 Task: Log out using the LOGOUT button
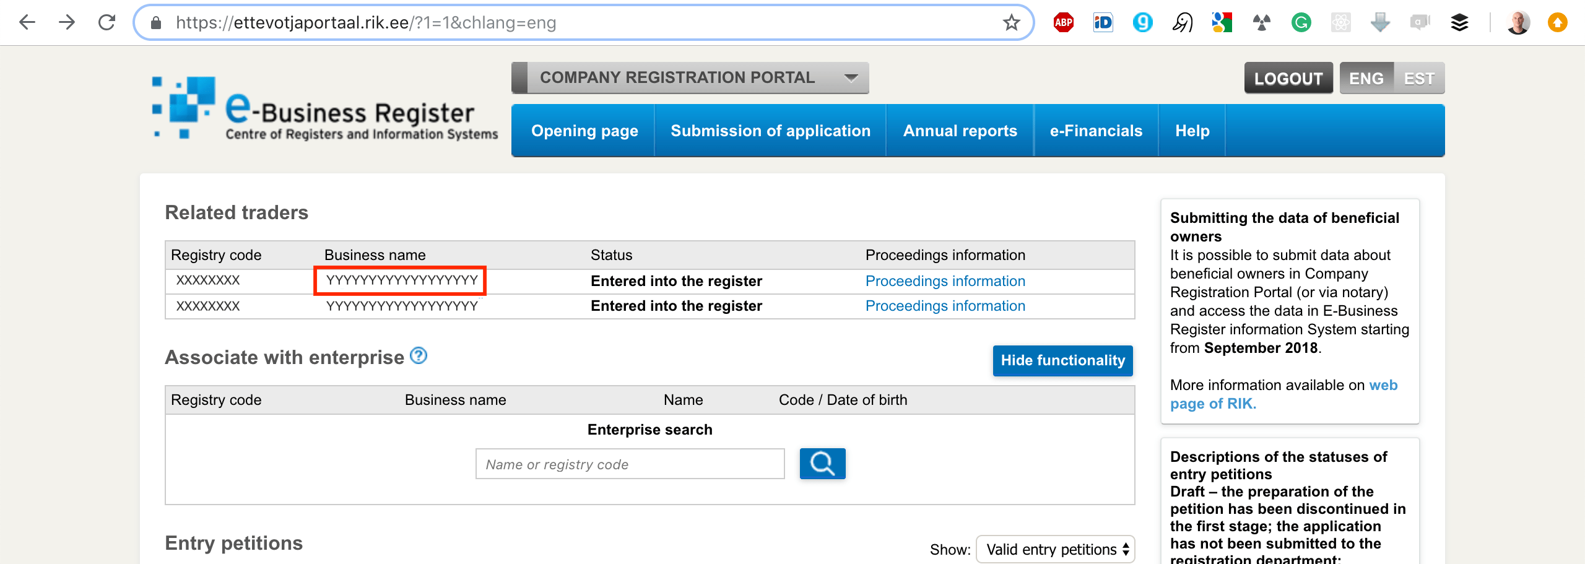[1288, 79]
